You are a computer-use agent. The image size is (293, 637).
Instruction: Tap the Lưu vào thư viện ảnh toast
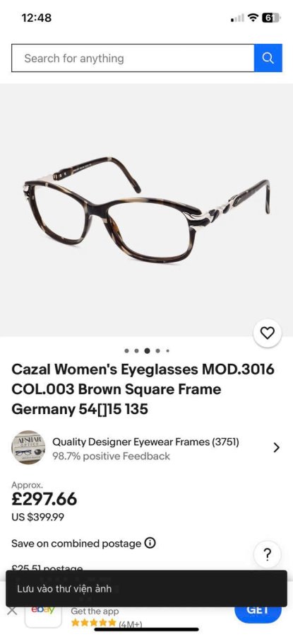point(146,588)
